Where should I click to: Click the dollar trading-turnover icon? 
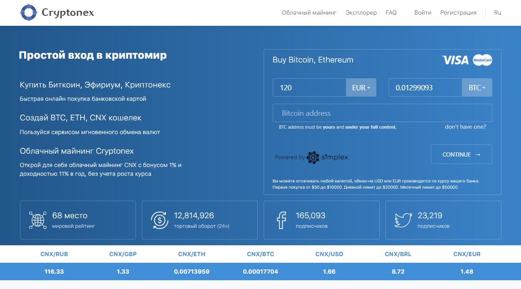[159, 220]
